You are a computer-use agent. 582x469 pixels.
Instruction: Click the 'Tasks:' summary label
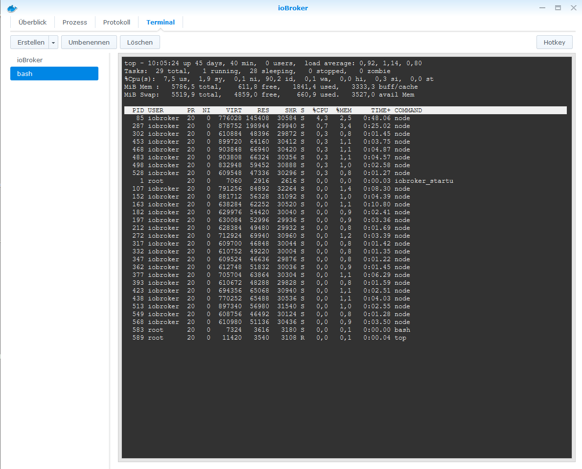point(136,72)
